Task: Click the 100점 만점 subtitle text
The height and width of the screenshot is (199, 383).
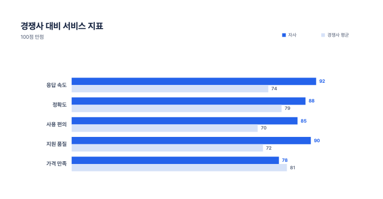Action: point(32,37)
